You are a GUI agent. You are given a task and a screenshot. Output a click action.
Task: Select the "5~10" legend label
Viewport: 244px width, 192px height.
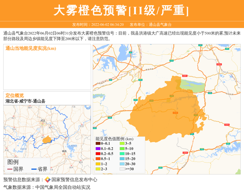(x=129, y=149)
